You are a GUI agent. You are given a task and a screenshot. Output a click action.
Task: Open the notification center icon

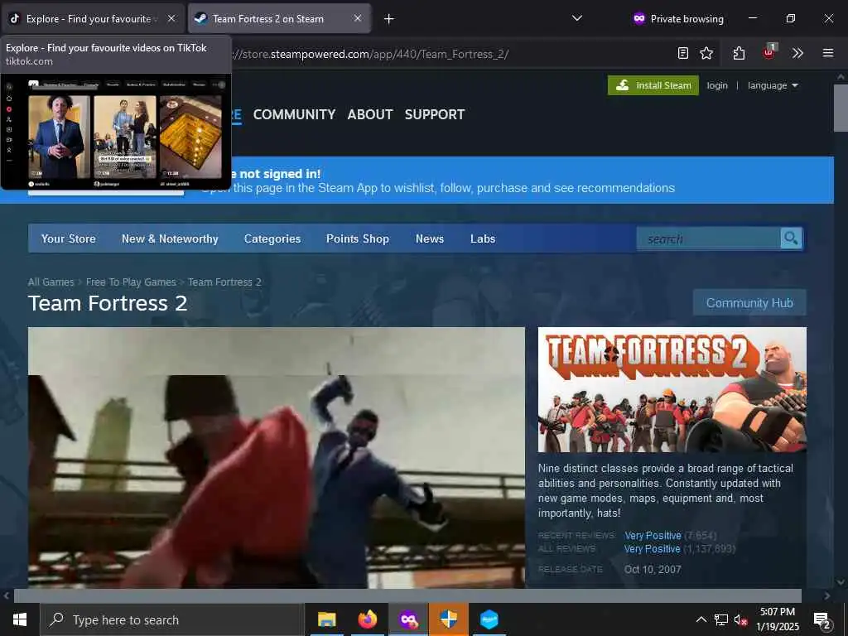(x=822, y=619)
